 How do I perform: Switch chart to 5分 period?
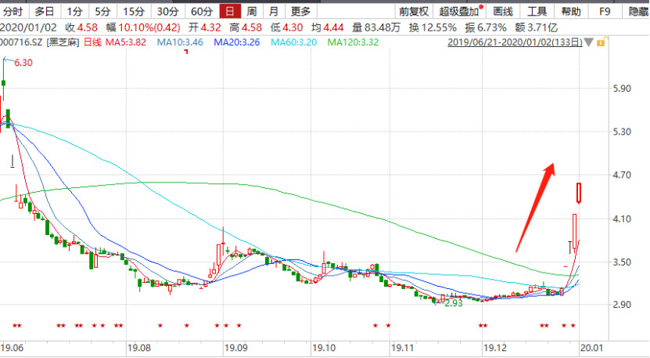coord(102,11)
